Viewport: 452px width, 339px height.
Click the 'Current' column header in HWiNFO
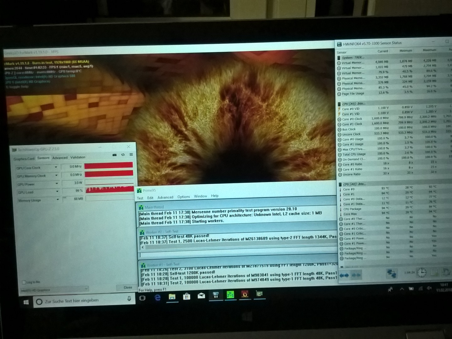[x=383, y=51]
